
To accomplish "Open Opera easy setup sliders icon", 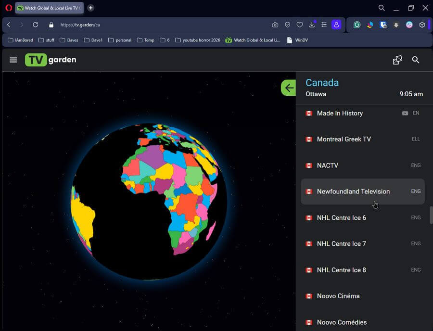I will [x=324, y=25].
